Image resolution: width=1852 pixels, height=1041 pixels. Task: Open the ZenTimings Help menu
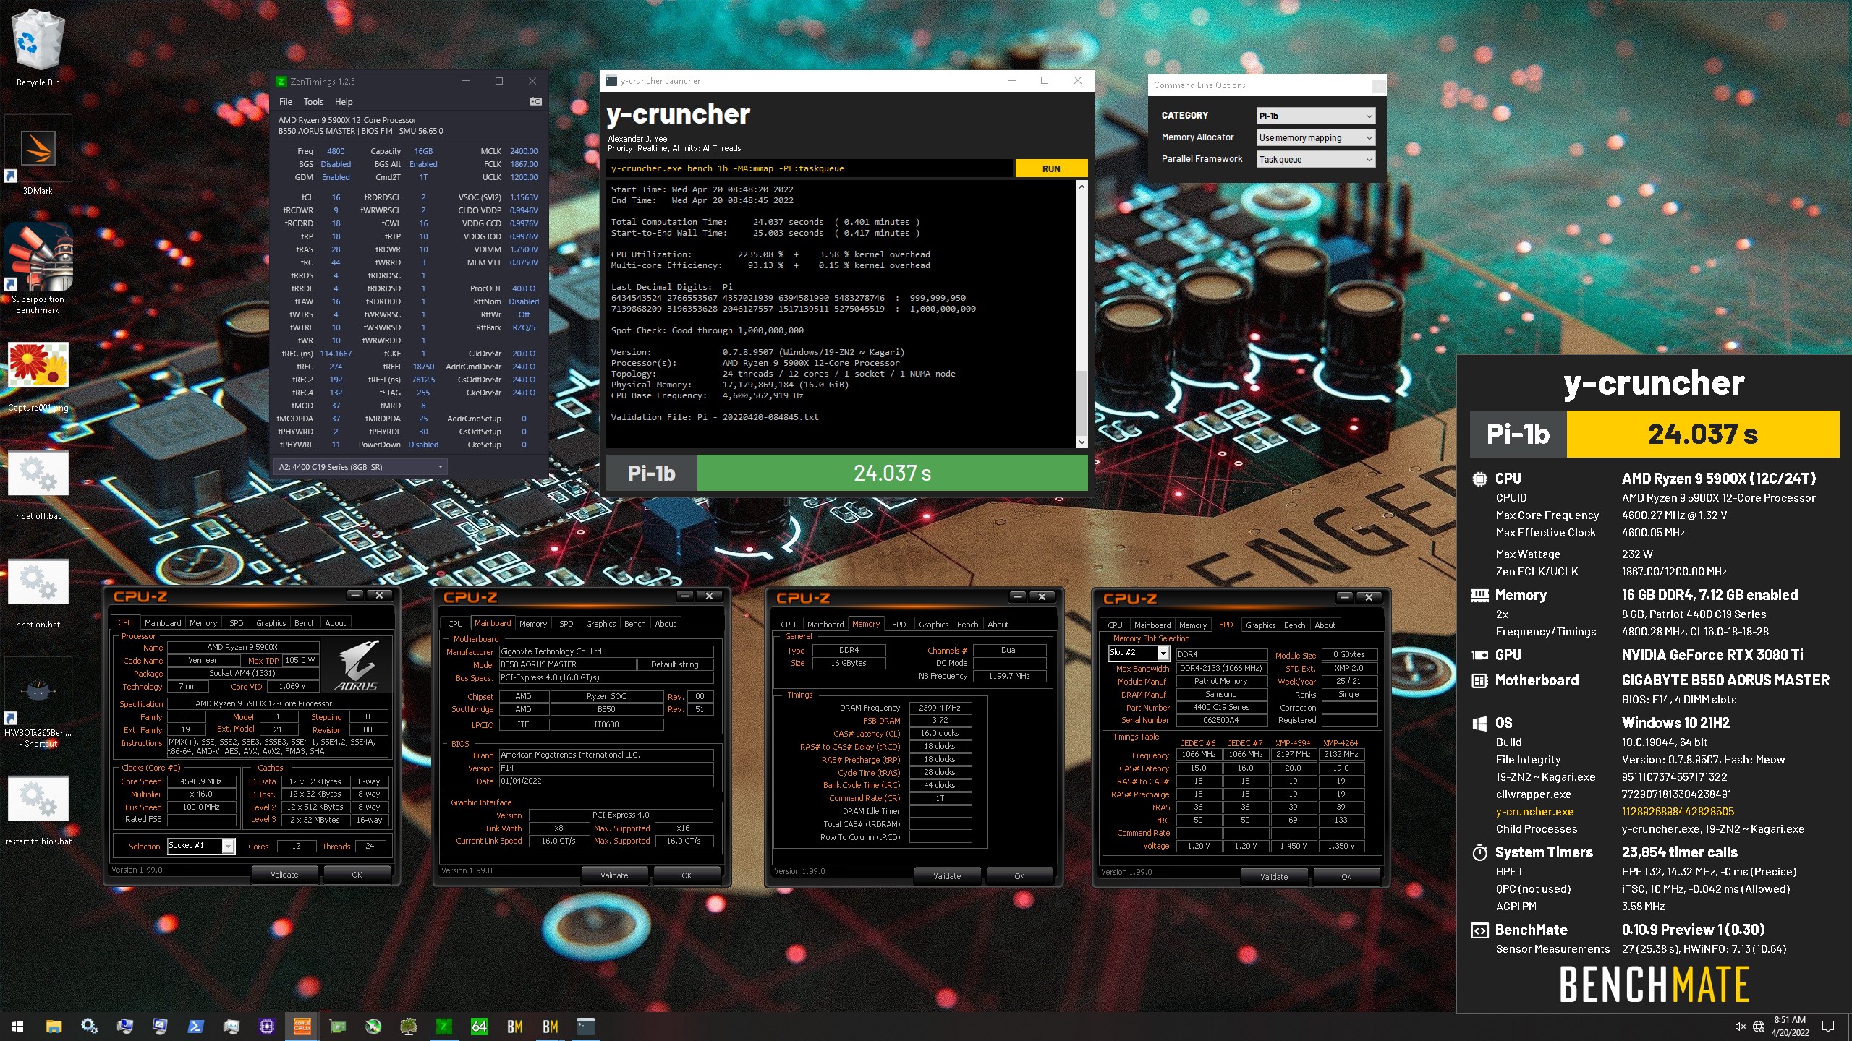[x=344, y=102]
